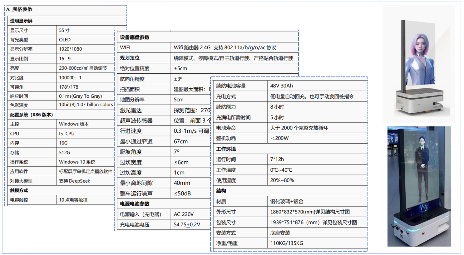The image size is (464, 255).
Task: Select the '透明显示屏' section header
Action: tap(21, 21)
